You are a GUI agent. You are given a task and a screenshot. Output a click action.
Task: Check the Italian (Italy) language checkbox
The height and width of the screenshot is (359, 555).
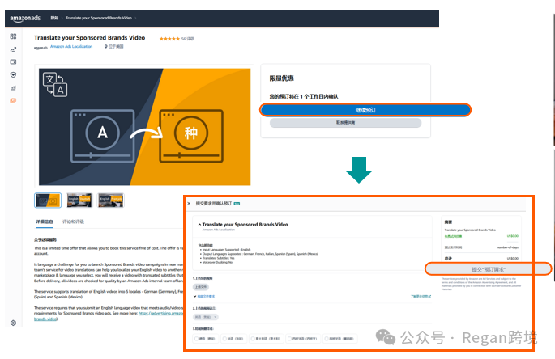click(253, 339)
